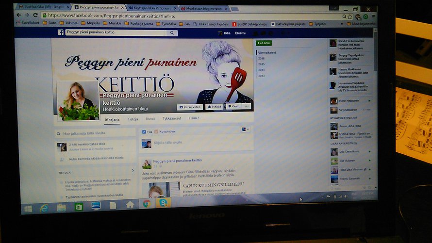Open the Ruoka ja juoma bookmarks folder
432x243 pixels.
click(x=139, y=24)
